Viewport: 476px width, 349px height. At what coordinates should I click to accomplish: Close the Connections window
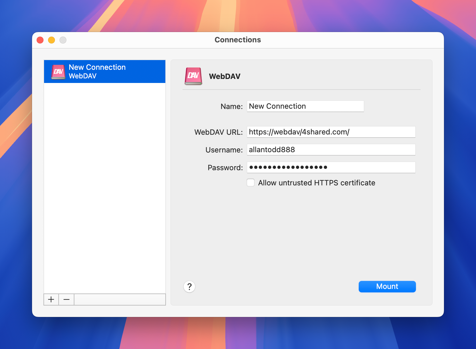click(x=40, y=40)
